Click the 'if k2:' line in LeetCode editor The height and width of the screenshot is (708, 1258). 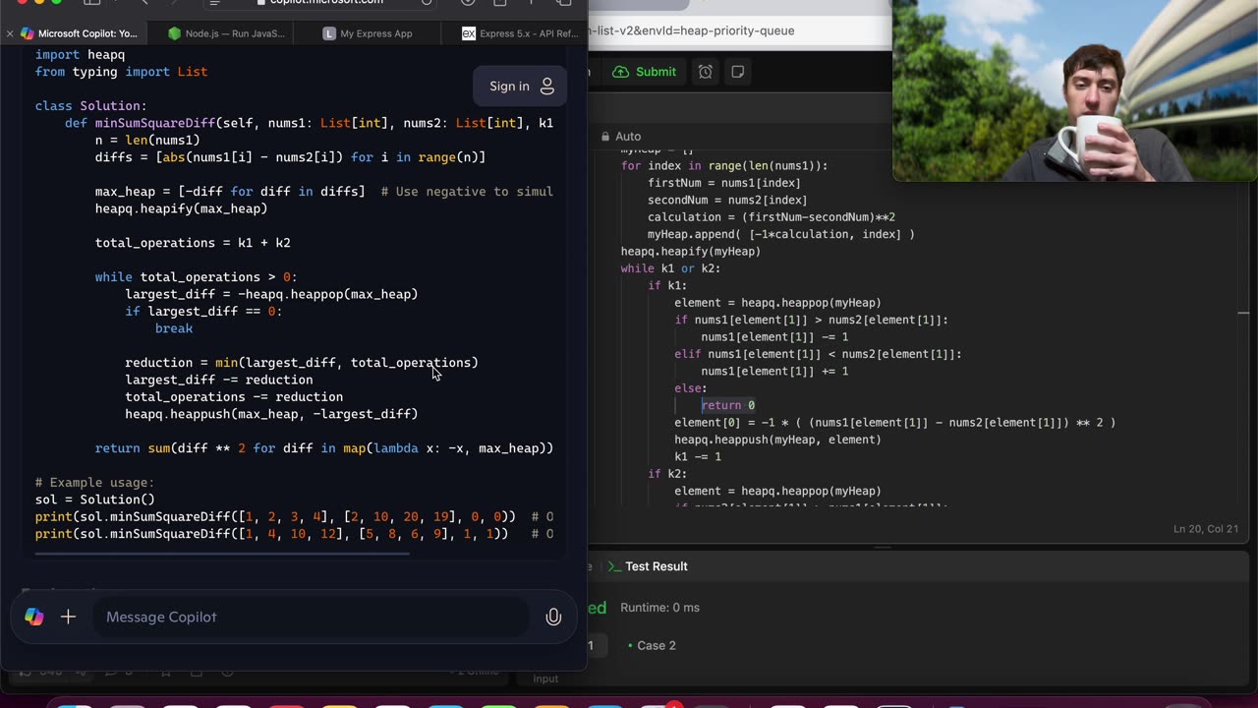(x=667, y=474)
